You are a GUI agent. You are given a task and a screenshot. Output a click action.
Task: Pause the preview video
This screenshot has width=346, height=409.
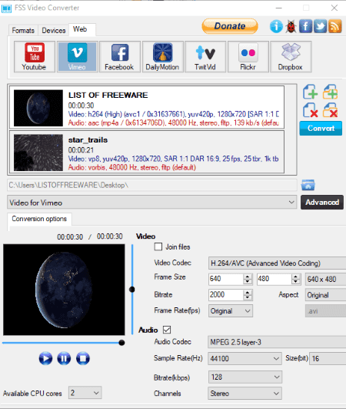[64, 358]
